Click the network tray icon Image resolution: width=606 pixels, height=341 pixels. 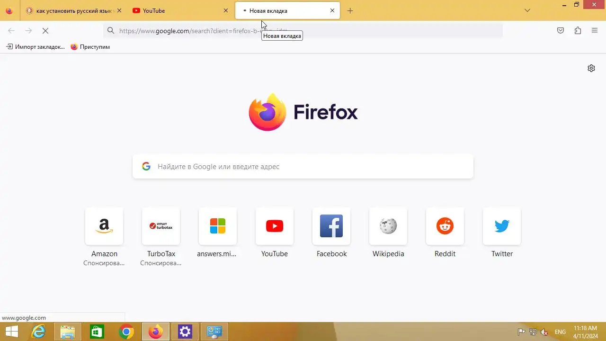(533, 332)
